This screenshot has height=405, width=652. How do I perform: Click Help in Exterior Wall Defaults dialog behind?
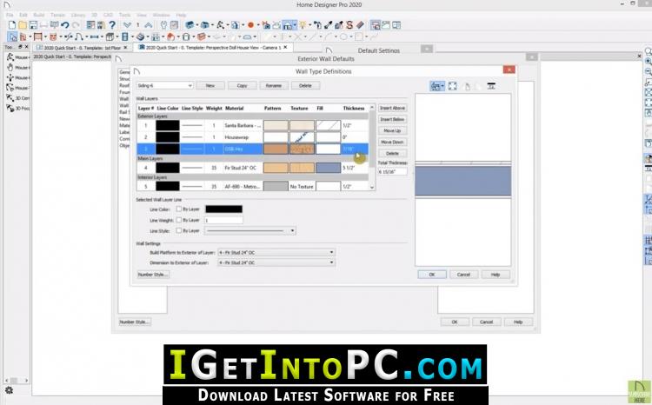(518, 322)
